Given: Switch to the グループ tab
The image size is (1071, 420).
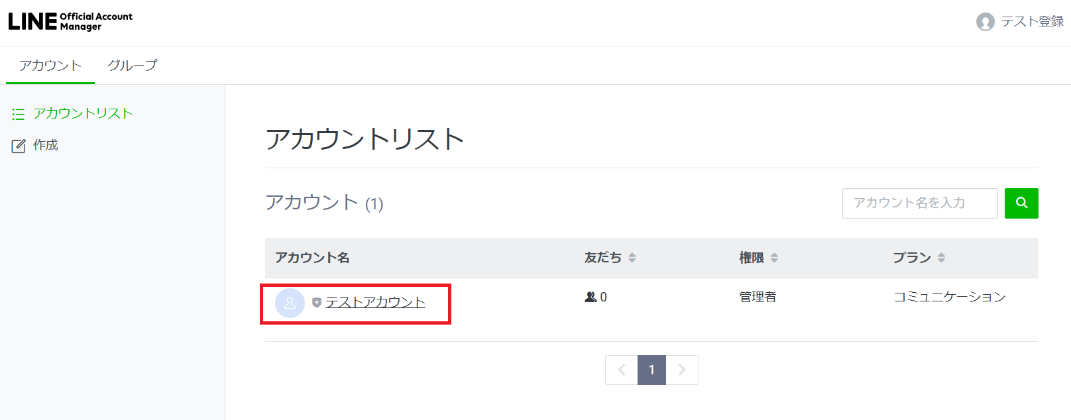Looking at the screenshot, I should [133, 66].
